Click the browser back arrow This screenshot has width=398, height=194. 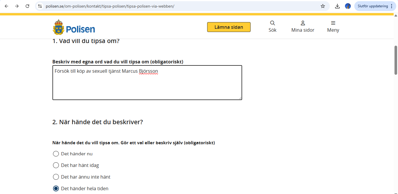point(6,6)
